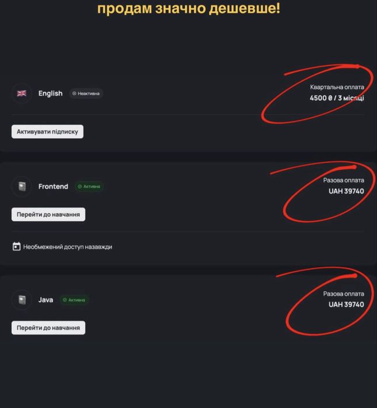Click the Frontend UAH 39740 price
Screen dimensions: 377x408
[x=346, y=191]
